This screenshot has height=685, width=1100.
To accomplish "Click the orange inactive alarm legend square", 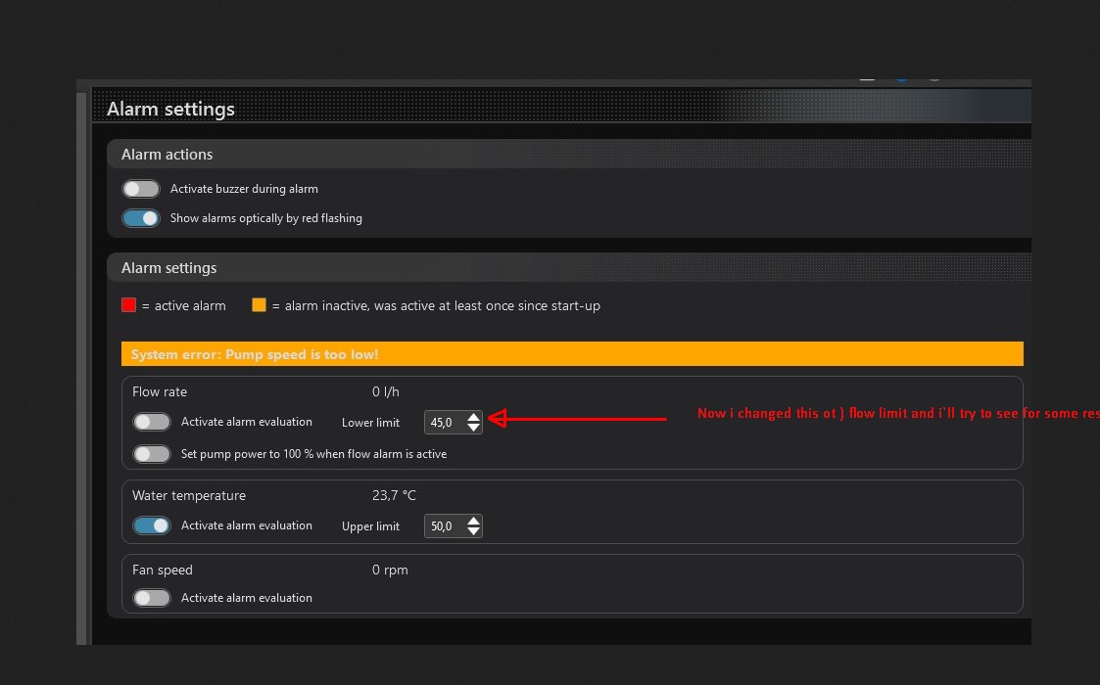I will [259, 305].
